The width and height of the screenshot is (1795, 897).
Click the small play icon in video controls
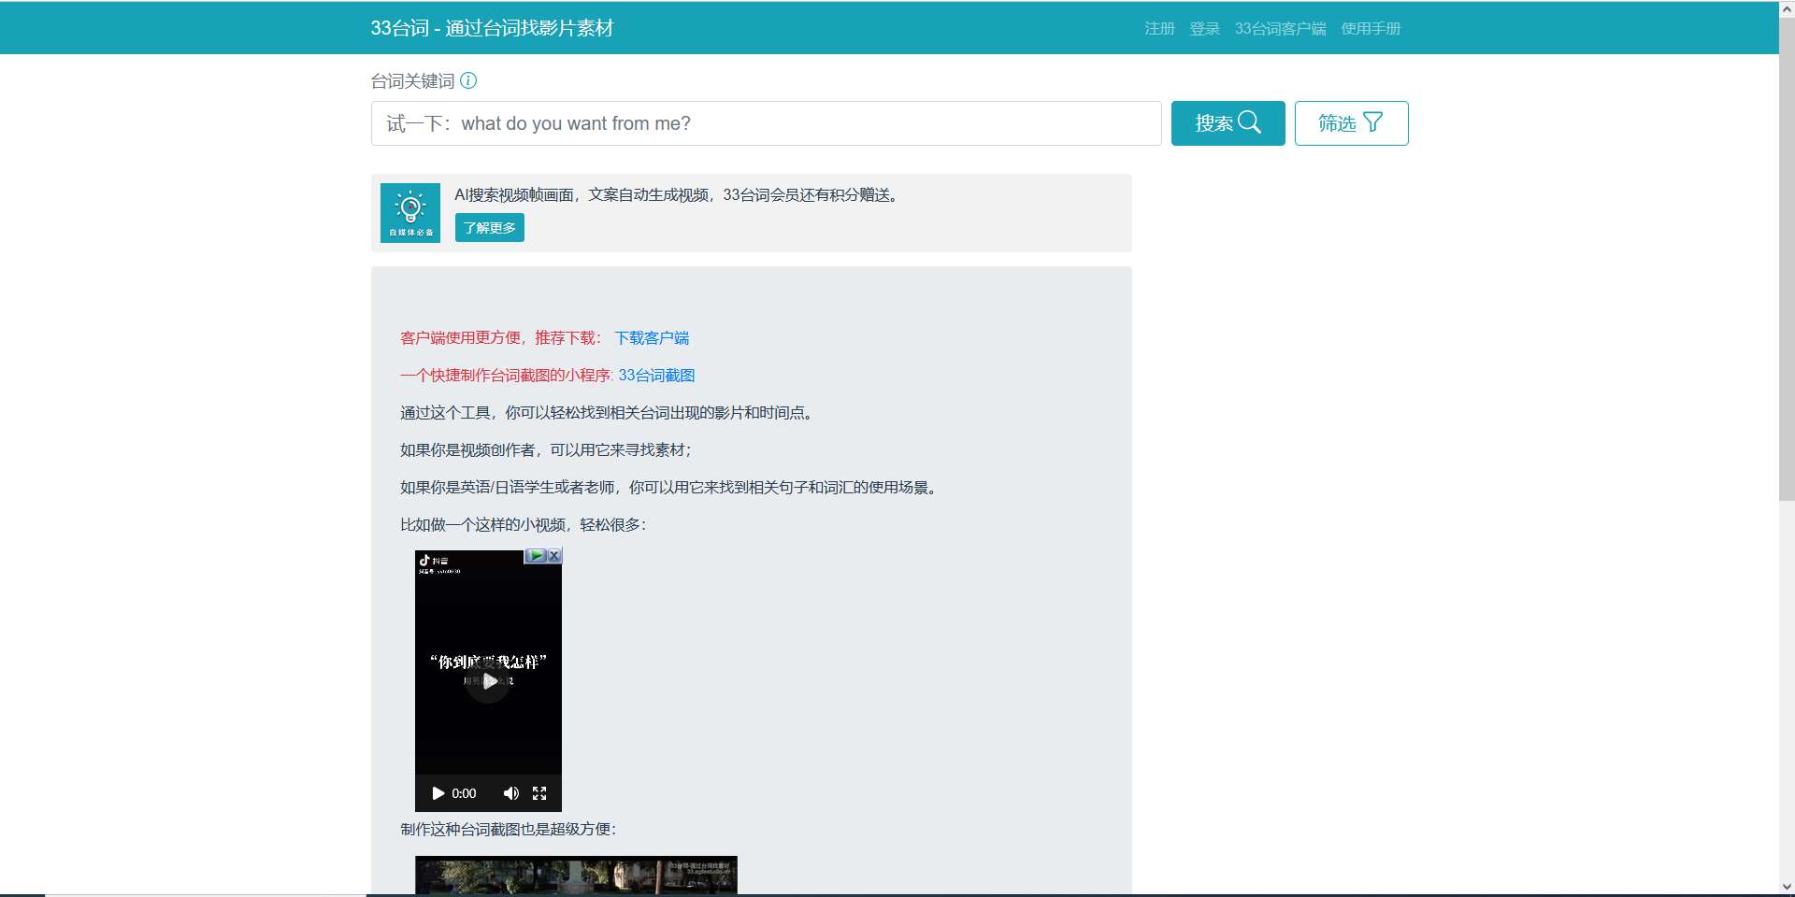tap(438, 793)
